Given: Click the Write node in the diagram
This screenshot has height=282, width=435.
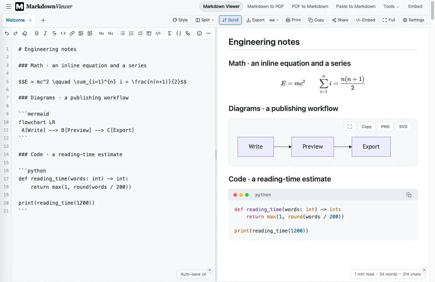Looking at the screenshot, I should 256,146.
